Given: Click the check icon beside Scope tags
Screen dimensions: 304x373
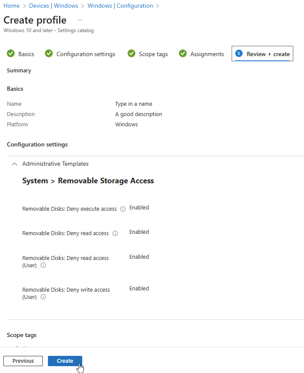Looking at the screenshot, I should [131, 54].
